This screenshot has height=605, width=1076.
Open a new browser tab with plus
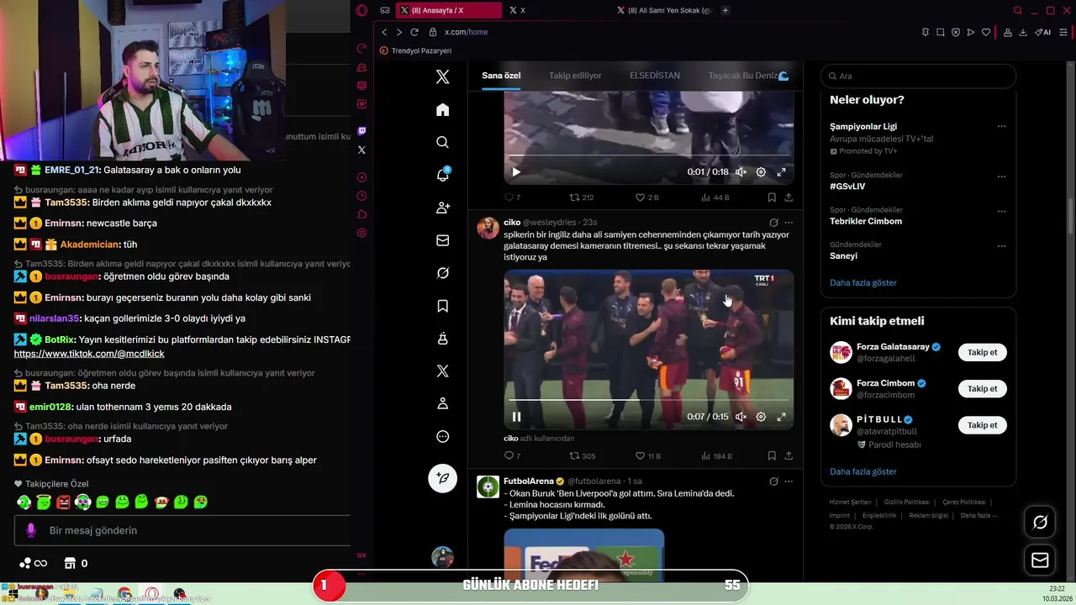[x=725, y=10]
